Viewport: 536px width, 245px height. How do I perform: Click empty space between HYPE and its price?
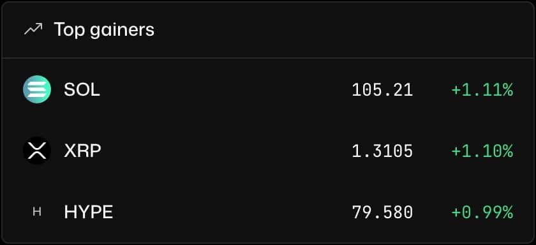[232, 212]
